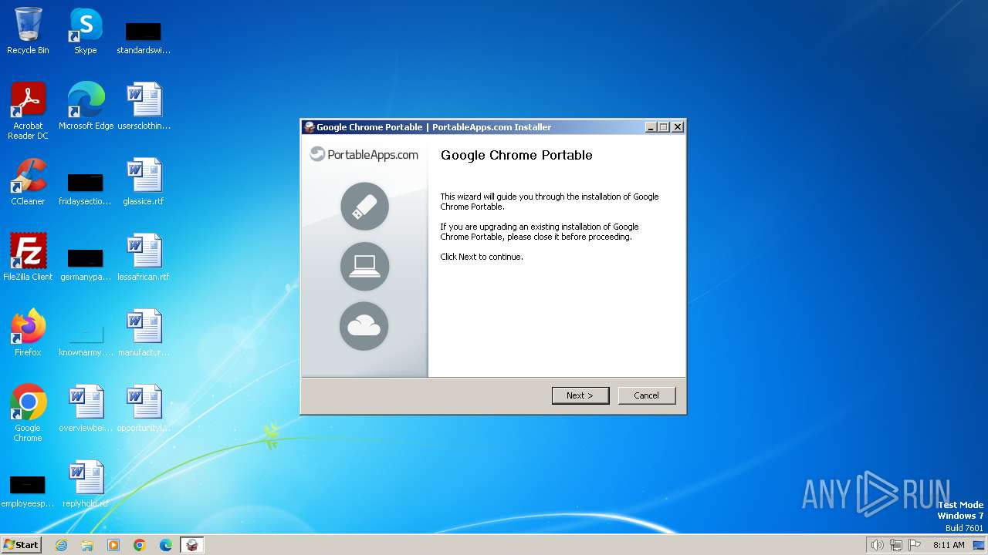
Task: Open the Start menu
Action: [x=21, y=544]
